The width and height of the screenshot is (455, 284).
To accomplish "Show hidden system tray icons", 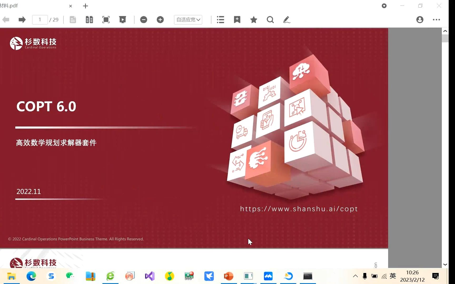I will [355, 276].
